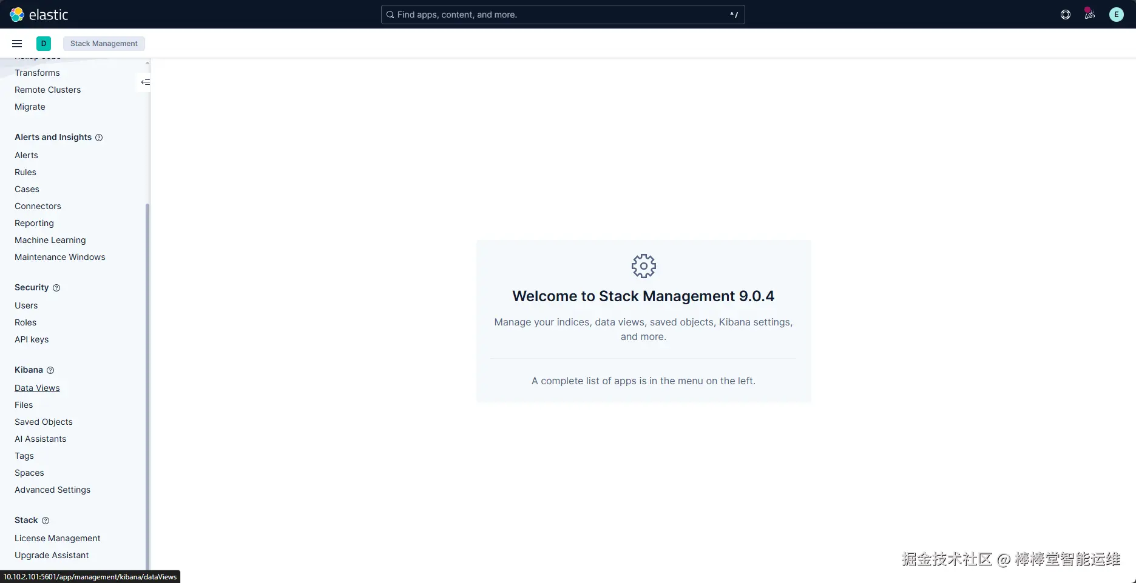1136x583 pixels.
Task: Open Reporting management
Action: pyautogui.click(x=34, y=223)
